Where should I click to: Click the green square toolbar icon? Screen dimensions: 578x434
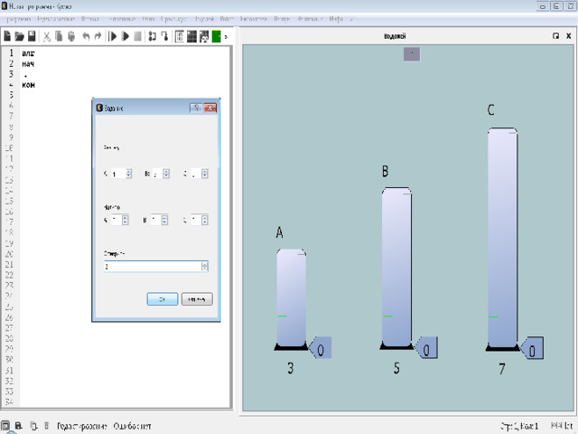pyautogui.click(x=217, y=36)
